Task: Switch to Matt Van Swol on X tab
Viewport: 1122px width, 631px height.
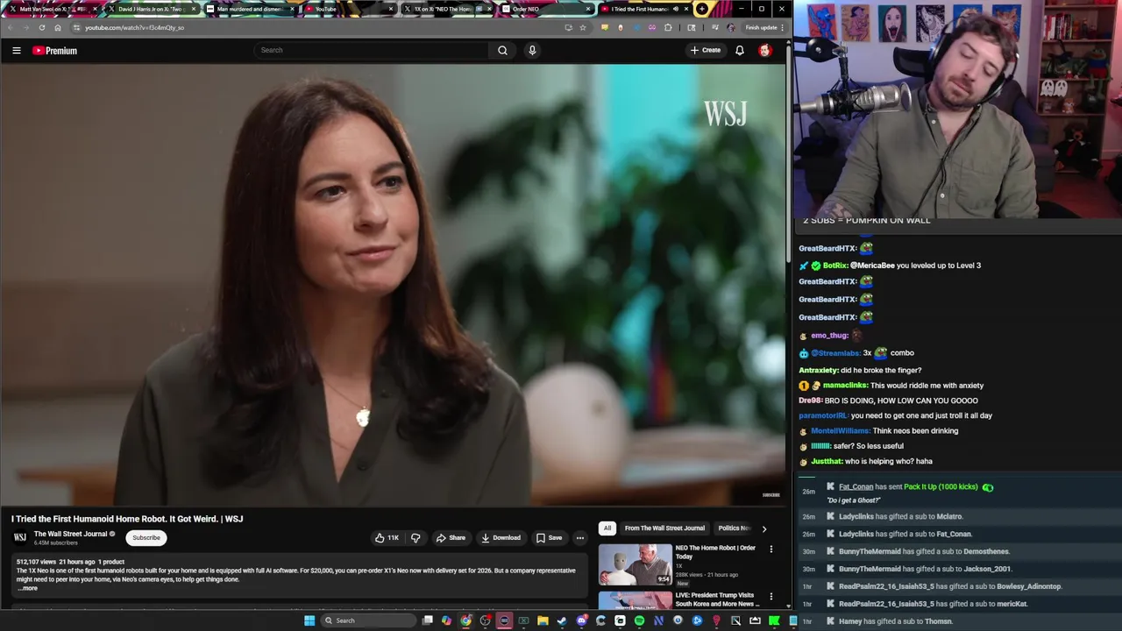Action: 52,9
